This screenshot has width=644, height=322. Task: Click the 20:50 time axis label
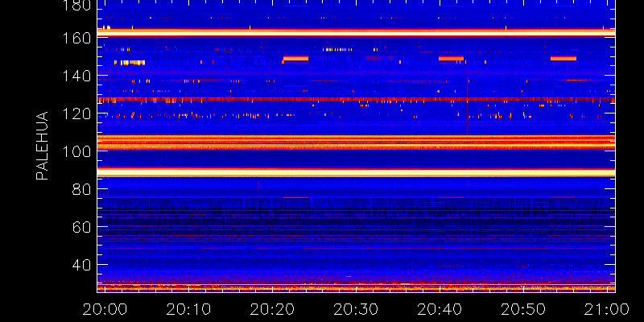point(522,309)
